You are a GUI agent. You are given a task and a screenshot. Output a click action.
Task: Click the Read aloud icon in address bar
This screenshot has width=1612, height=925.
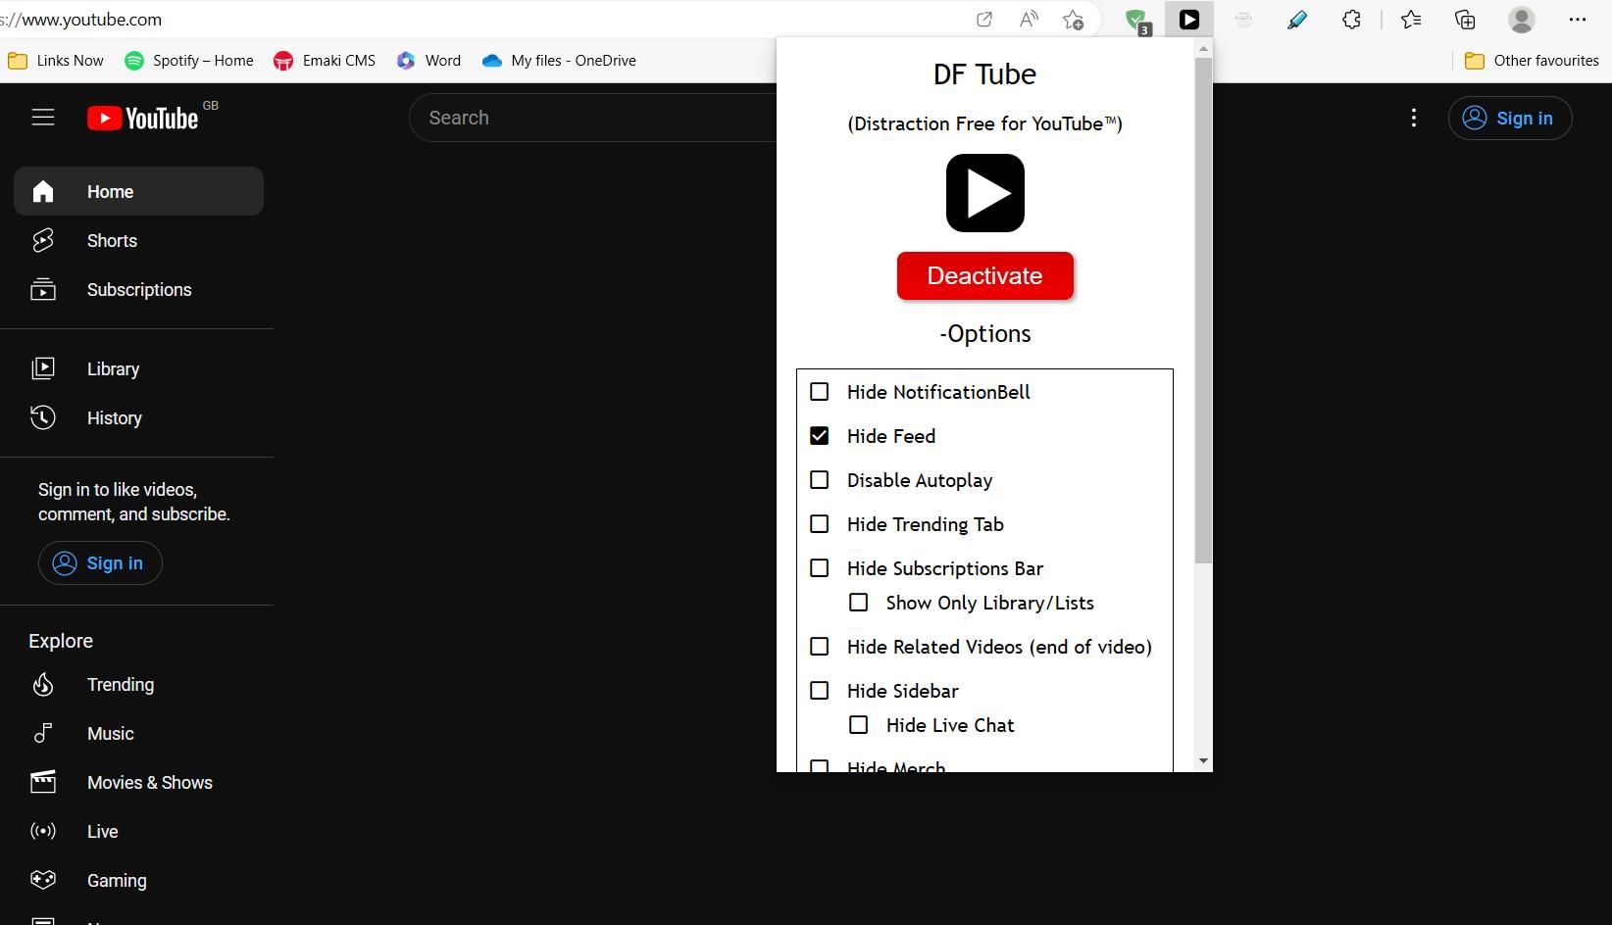1029,20
